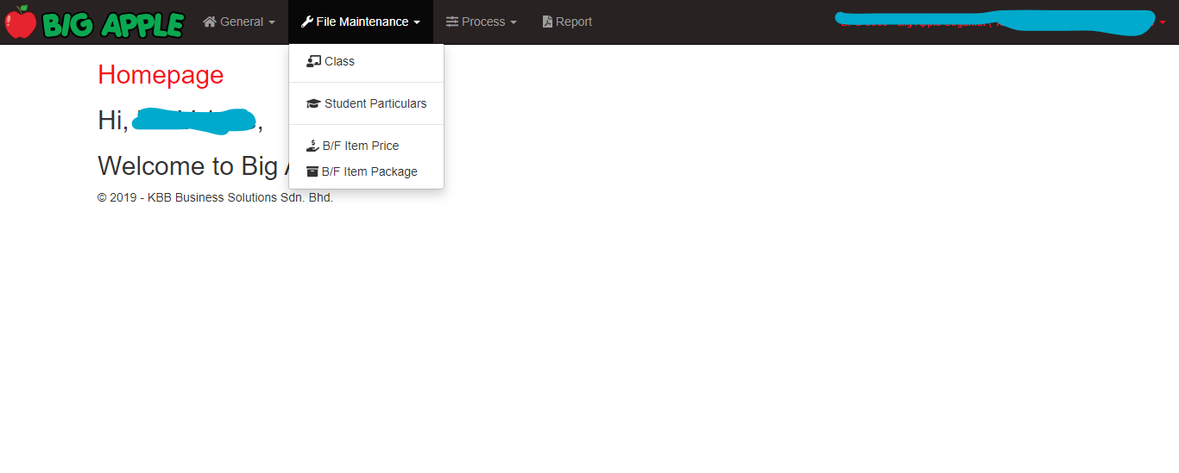This screenshot has height=473, width=1179.
Task: Open the Process menu
Action: click(x=481, y=22)
